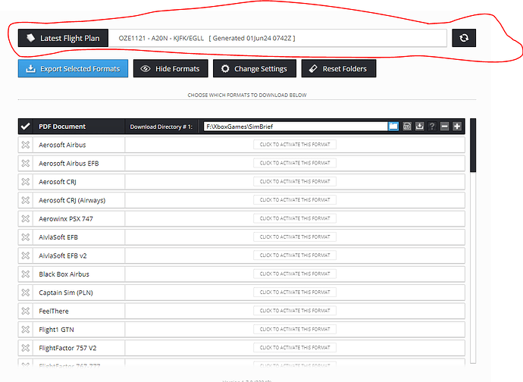Enable Aerosoft CRJ format checkbox
The width and height of the screenshot is (523, 382).
(x=25, y=182)
